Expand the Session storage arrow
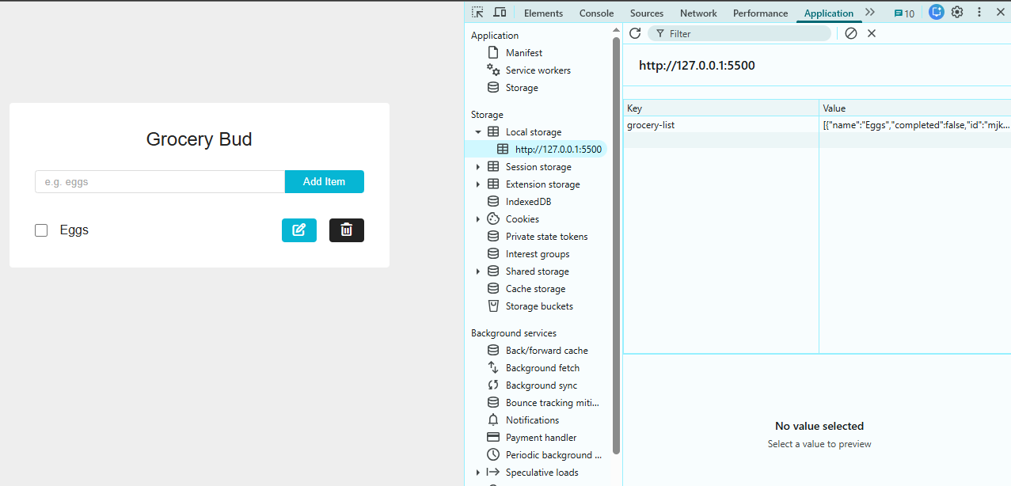This screenshot has width=1011, height=486. (478, 167)
